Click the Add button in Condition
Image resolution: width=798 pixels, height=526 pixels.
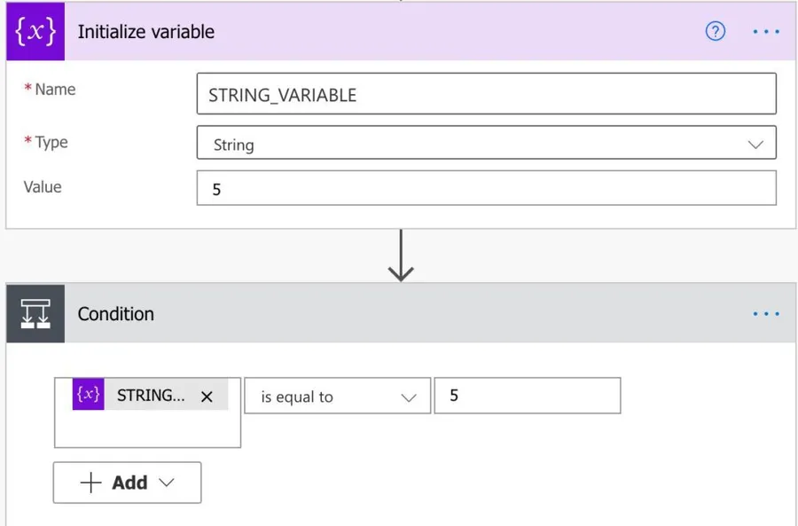click(127, 483)
